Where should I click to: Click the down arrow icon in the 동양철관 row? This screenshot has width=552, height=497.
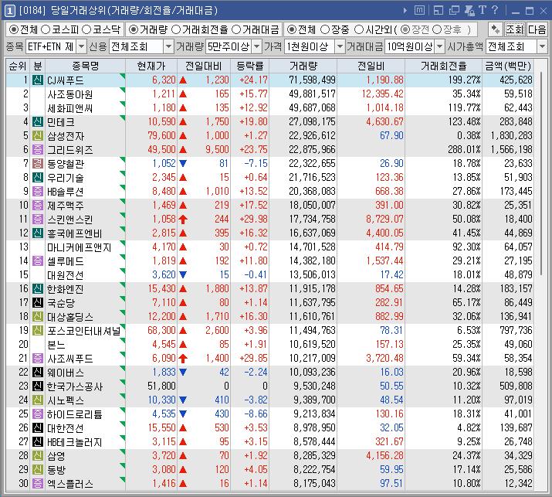(x=183, y=164)
